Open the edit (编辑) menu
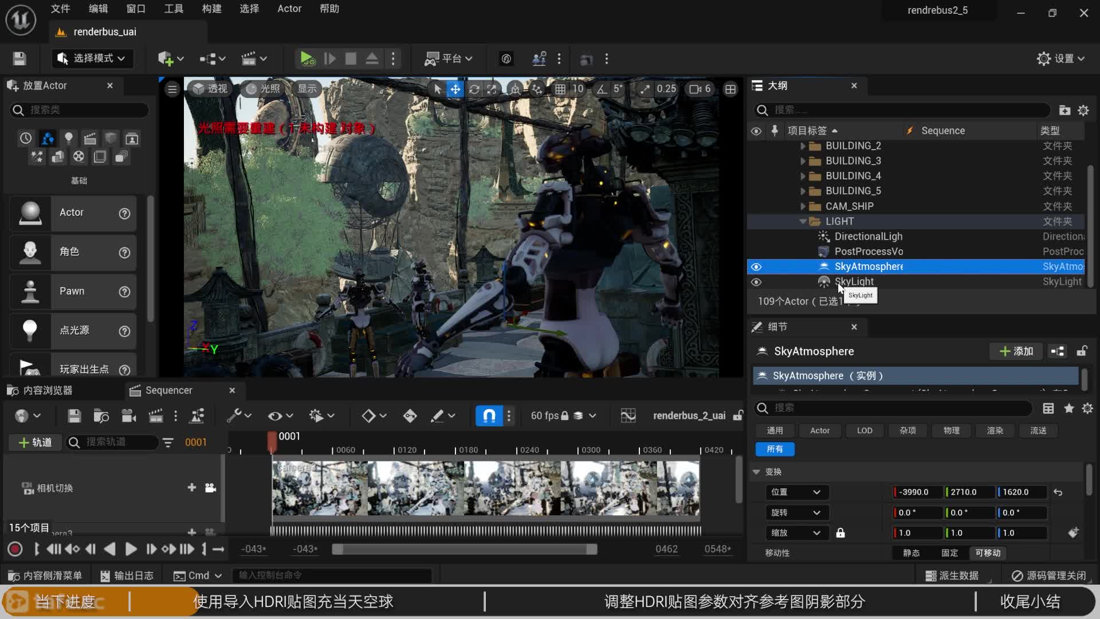1100x619 pixels. (98, 9)
